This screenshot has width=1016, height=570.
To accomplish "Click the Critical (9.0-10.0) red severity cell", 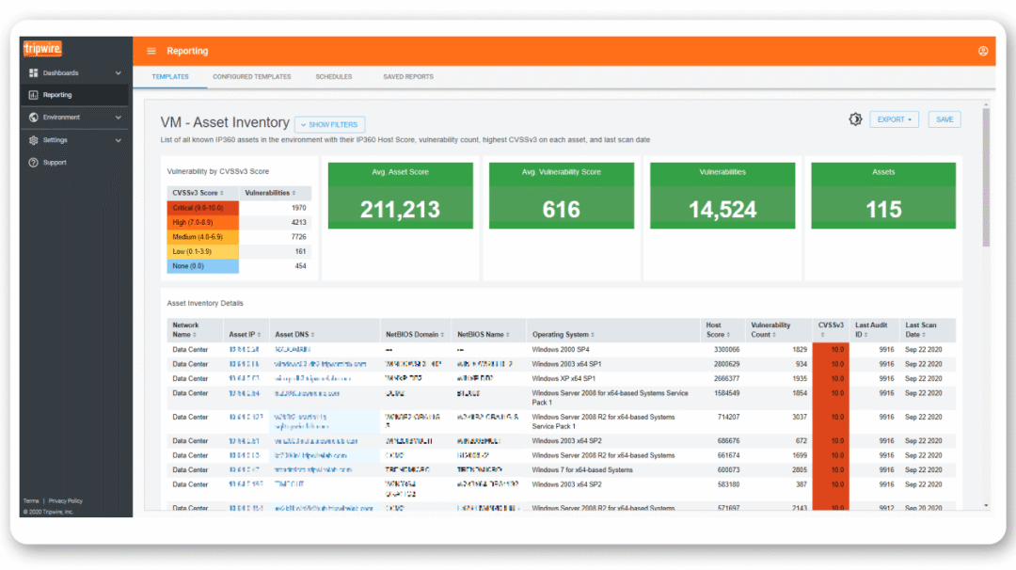I will tap(202, 208).
